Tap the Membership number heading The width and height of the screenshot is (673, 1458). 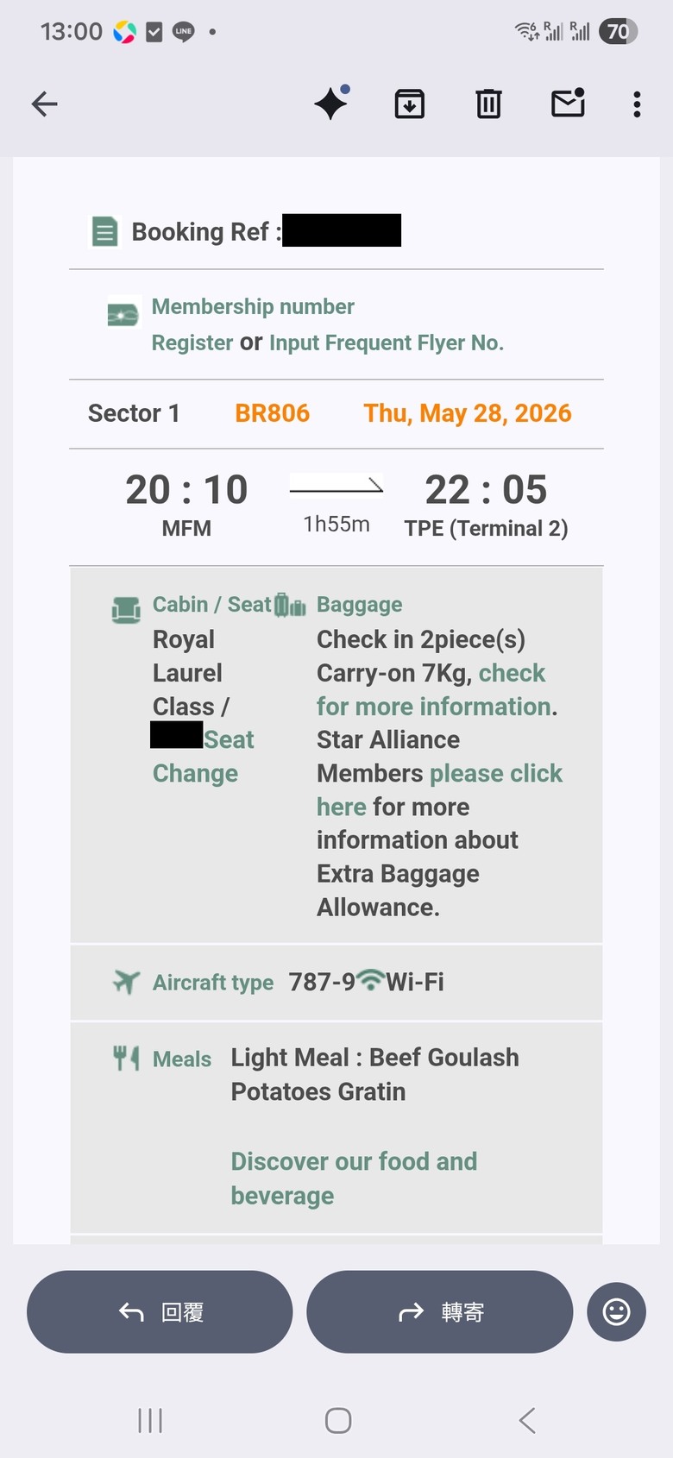click(253, 306)
